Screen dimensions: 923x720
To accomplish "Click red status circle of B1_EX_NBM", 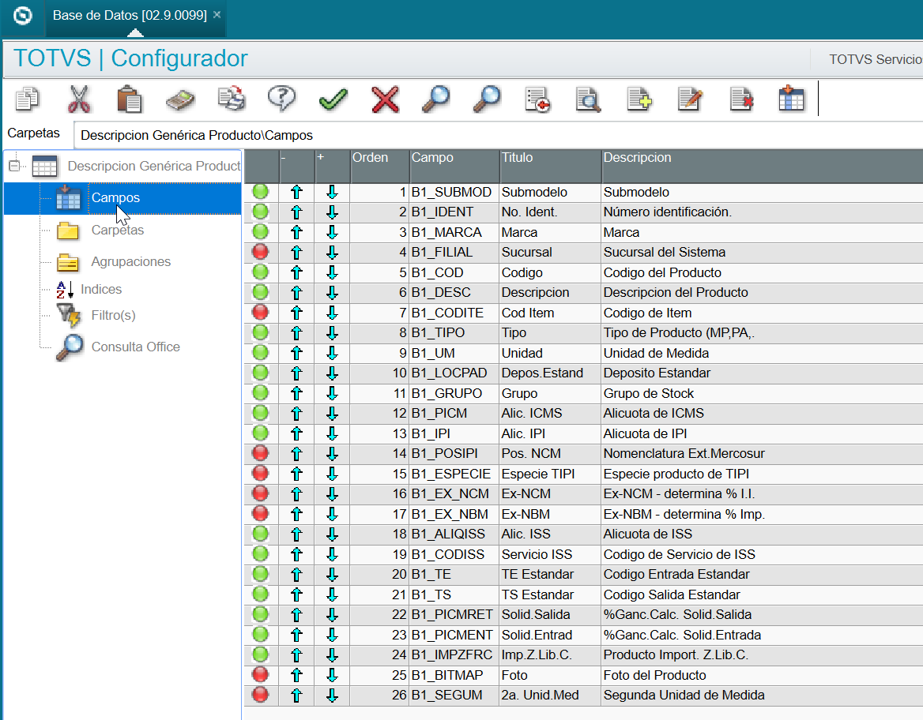I will coord(260,513).
